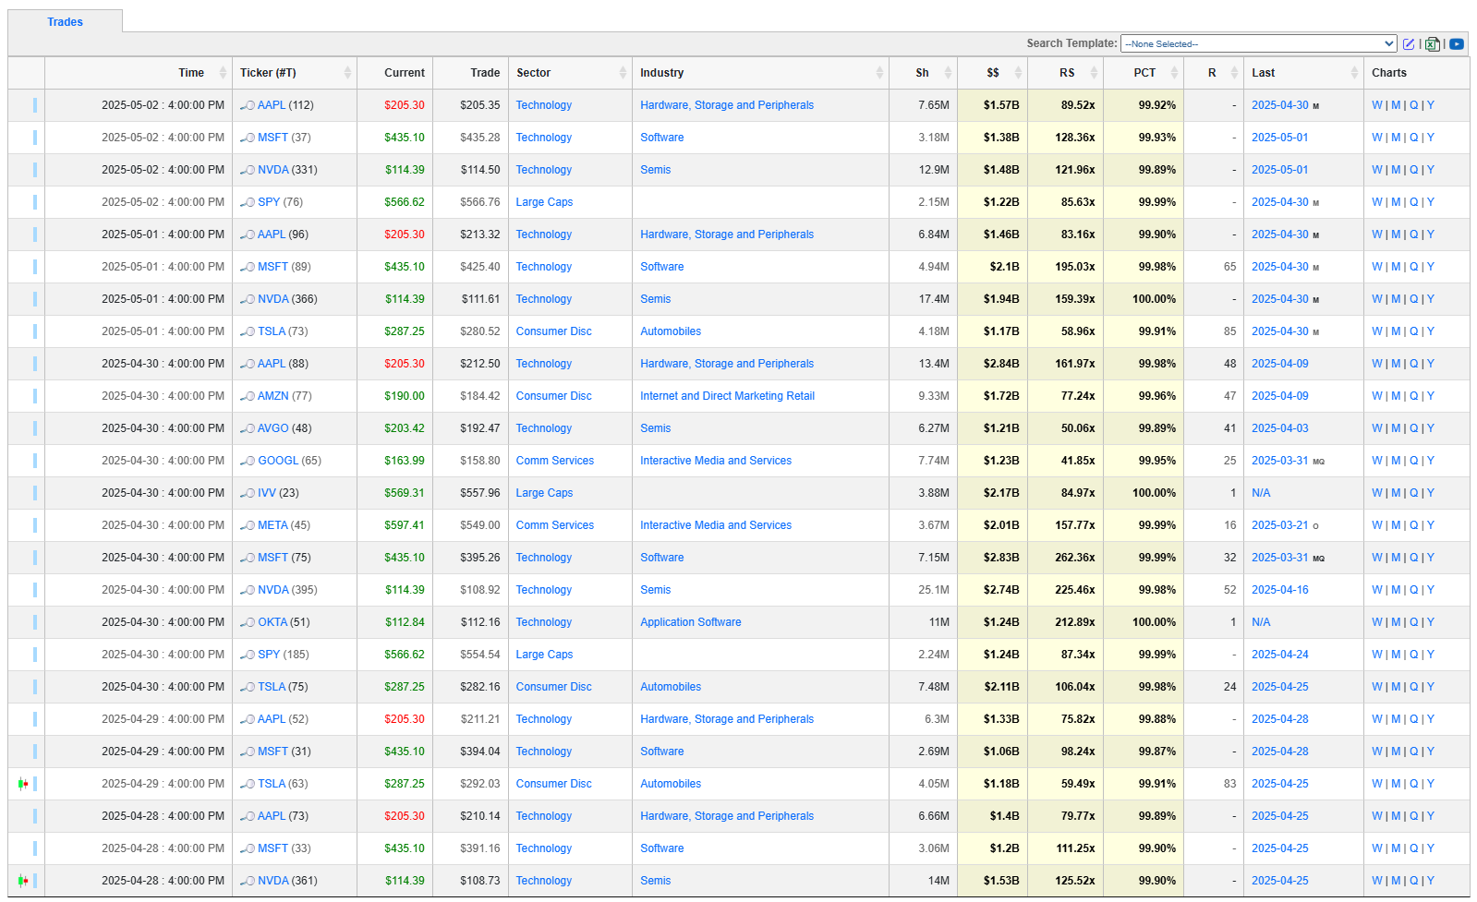Click blue bar marker in OKTA (51) row
This screenshot has width=1477, height=902.
[35, 622]
